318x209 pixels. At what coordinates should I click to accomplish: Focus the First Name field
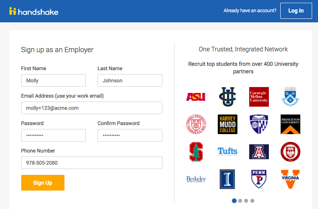[53, 80]
